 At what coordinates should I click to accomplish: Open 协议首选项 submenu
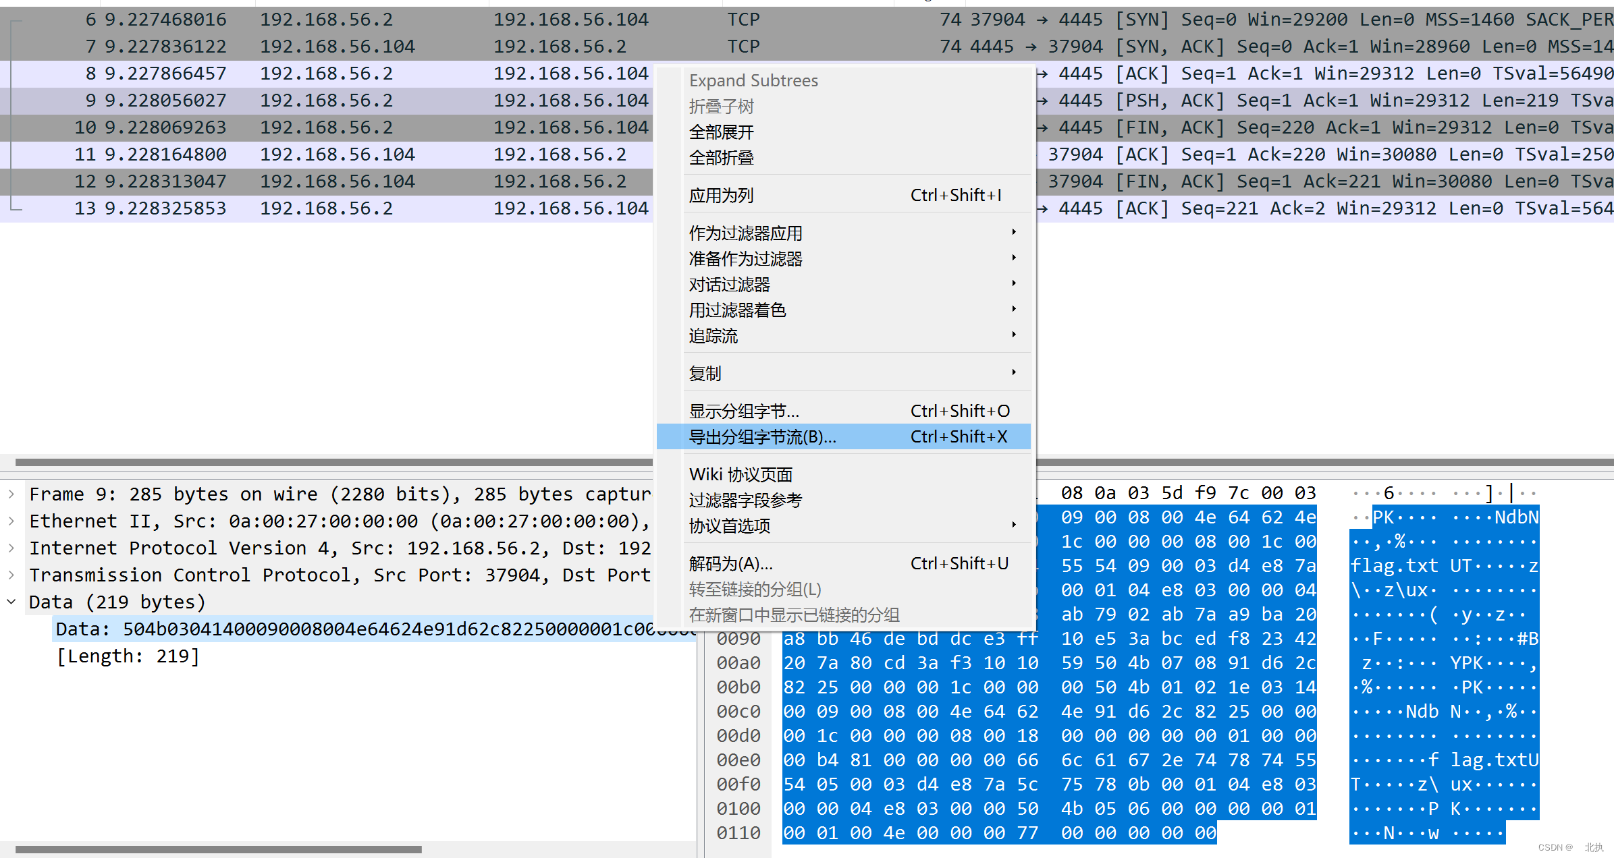click(x=729, y=526)
